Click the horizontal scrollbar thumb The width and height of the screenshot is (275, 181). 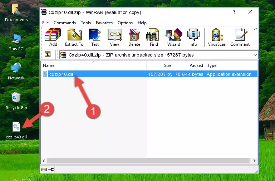click(x=148, y=161)
